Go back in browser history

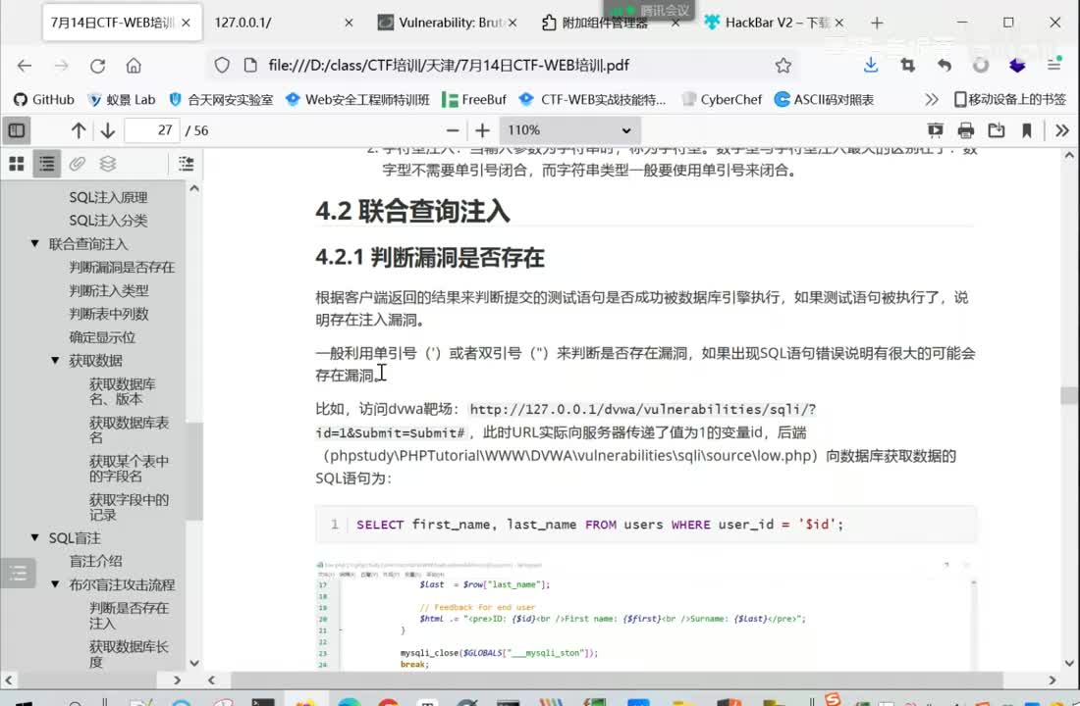click(25, 66)
